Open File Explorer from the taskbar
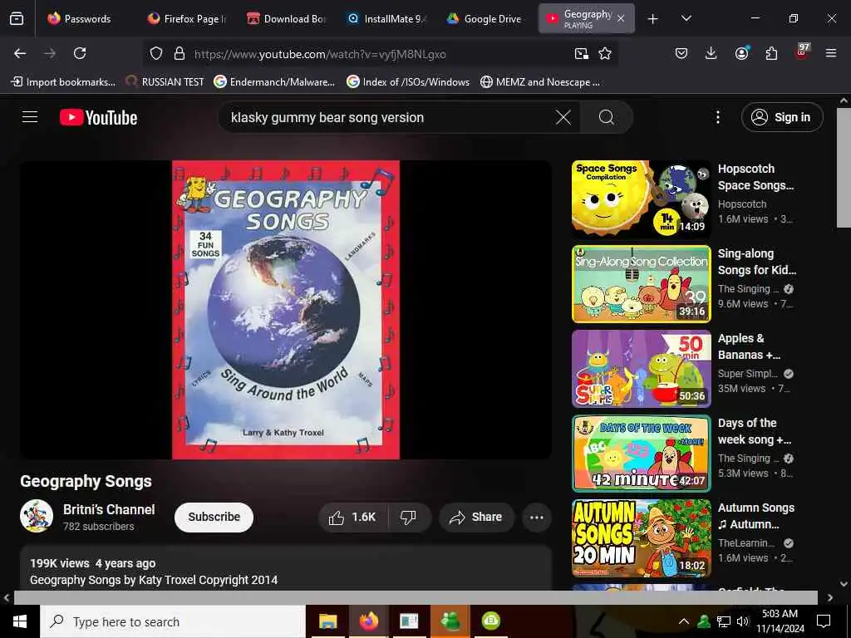 tap(327, 621)
